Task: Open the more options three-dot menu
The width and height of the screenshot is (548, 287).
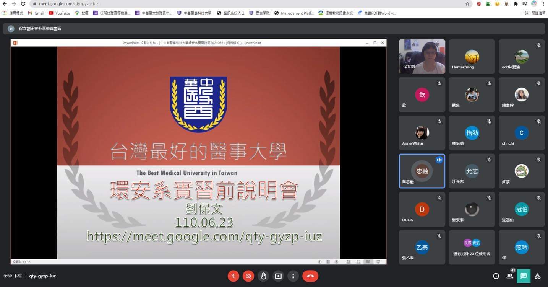Action: [293, 276]
